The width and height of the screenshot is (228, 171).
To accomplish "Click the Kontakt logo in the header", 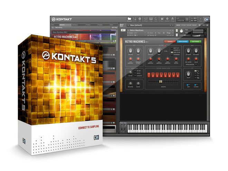I will (x=62, y=19).
